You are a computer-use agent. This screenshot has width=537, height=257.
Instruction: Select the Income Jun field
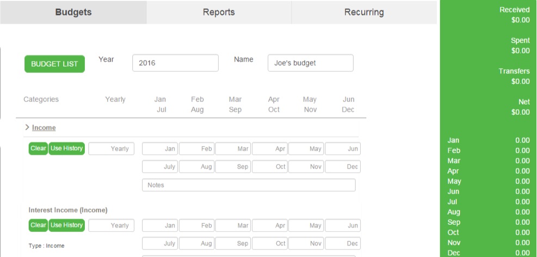point(343,149)
